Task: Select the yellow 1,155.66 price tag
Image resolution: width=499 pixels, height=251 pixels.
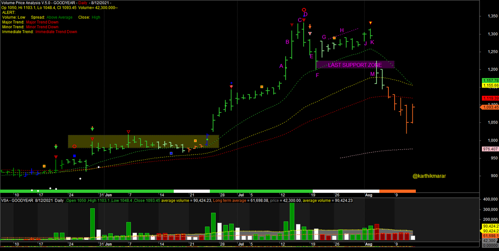Action: point(489,85)
